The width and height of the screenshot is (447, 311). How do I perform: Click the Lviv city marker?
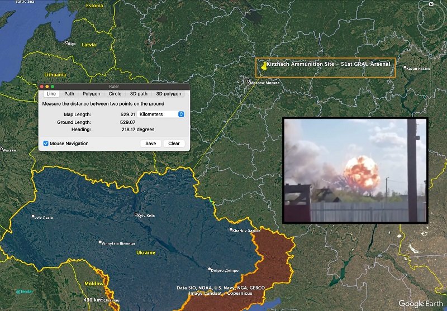tap(33, 217)
